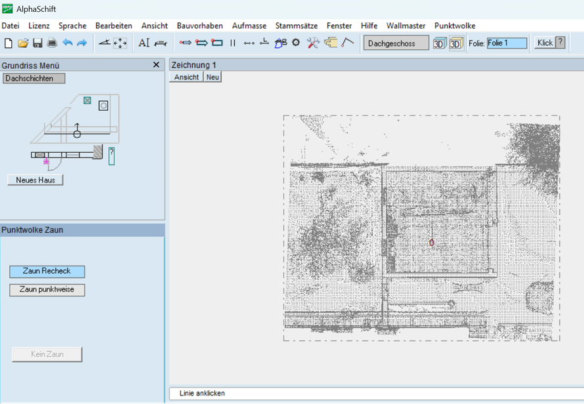Click the Neues Haus button
The image size is (584, 404).
pos(35,180)
